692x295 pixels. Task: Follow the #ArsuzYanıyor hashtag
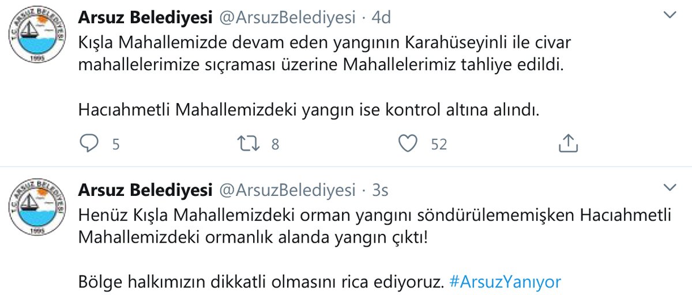(505, 283)
